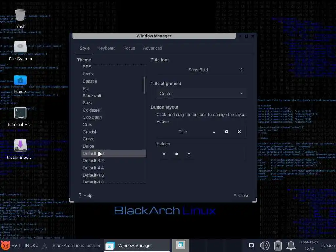Select the Basix theme
This screenshot has height=252, width=336.
click(x=114, y=74)
